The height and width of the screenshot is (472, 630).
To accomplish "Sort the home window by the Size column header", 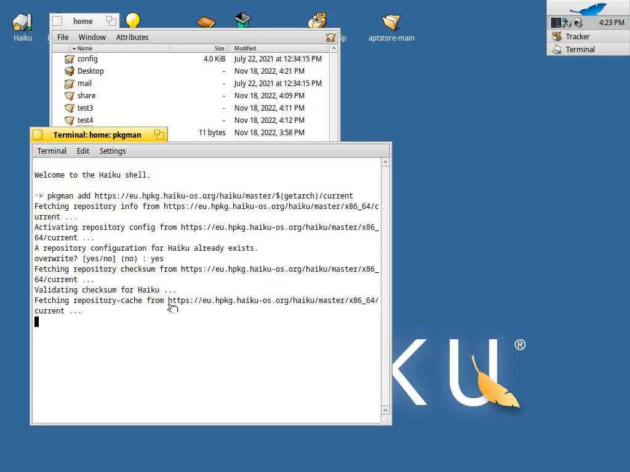I will coord(199,48).
